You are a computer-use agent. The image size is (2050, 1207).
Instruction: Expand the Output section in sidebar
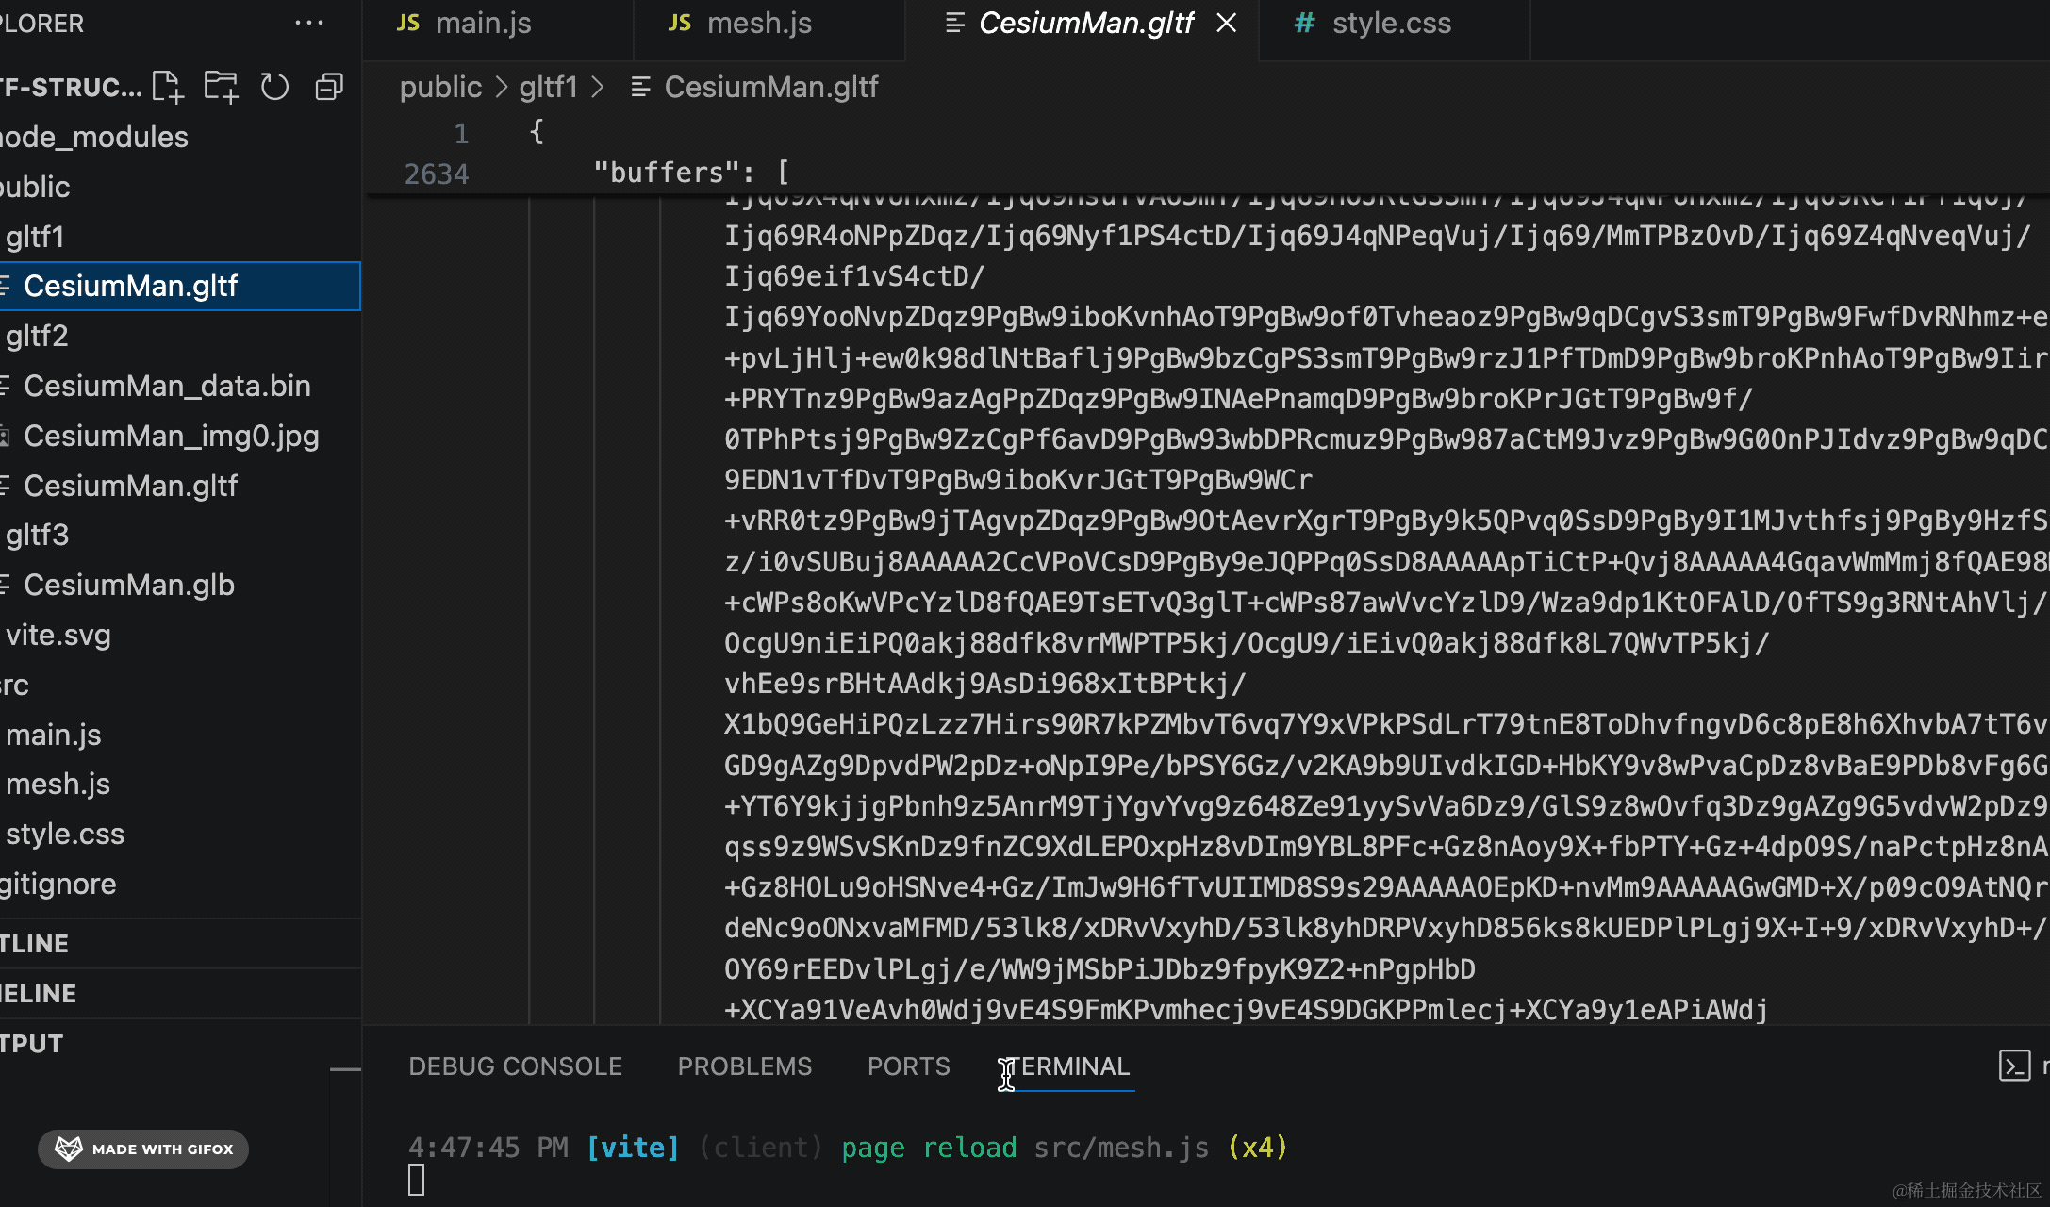coord(180,1043)
